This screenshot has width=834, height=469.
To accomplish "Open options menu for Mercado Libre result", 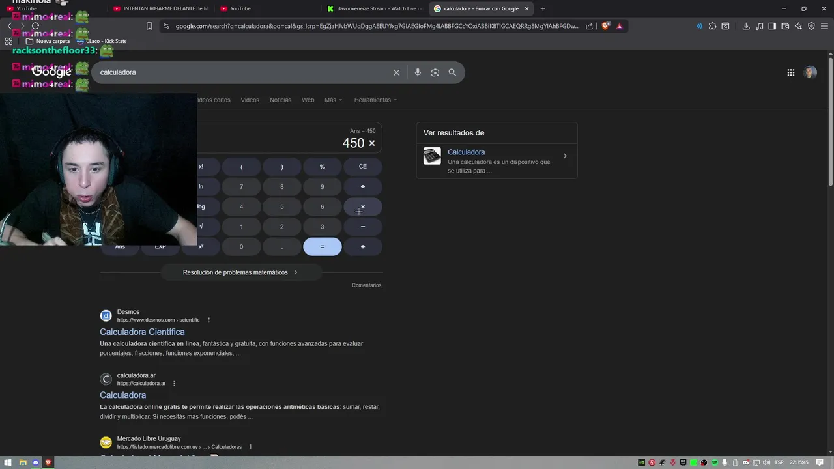I will tap(250, 447).
